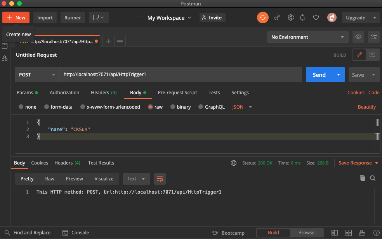Open the notifications bell
382x239 pixels.
click(302, 17)
